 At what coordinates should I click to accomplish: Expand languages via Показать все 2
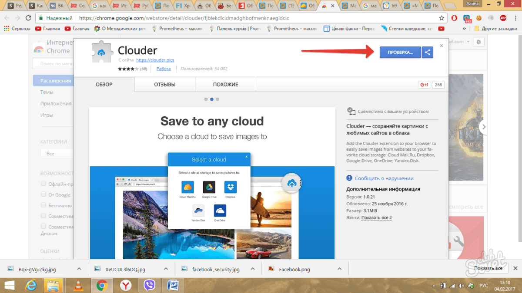[376, 217]
